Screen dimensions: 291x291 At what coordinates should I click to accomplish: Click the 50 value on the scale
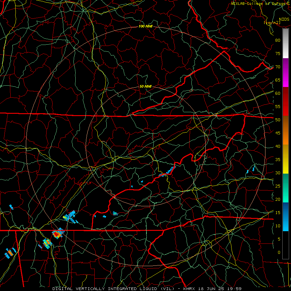click(278, 120)
